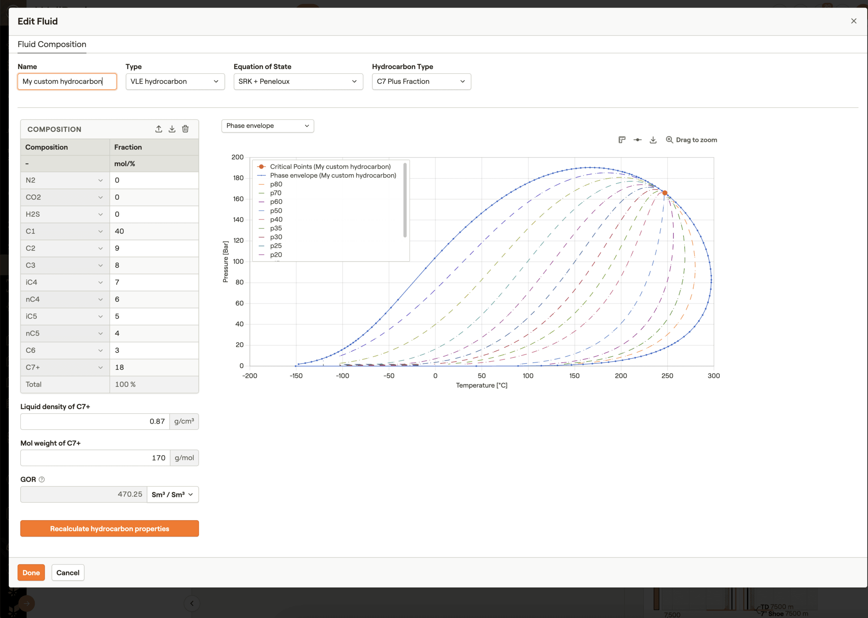Click the GOR help question-mark icon

[x=42, y=480]
